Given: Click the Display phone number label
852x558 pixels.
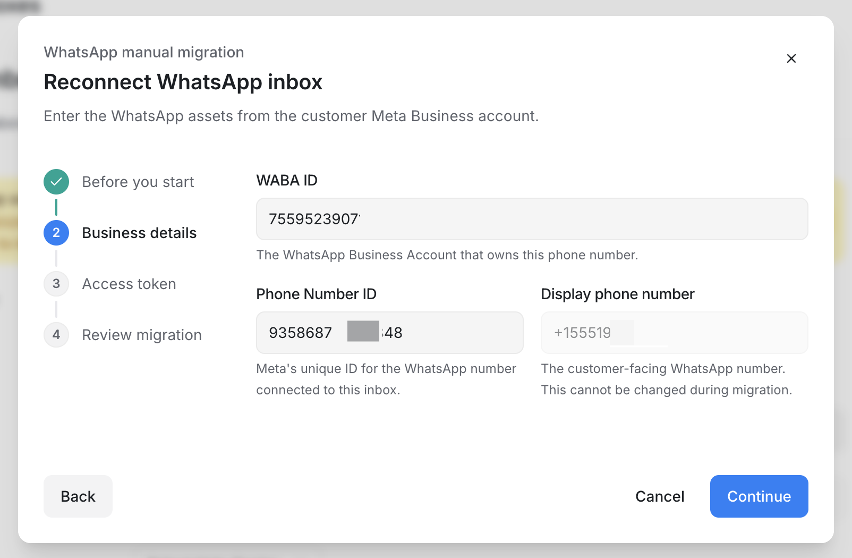Looking at the screenshot, I should click(618, 294).
